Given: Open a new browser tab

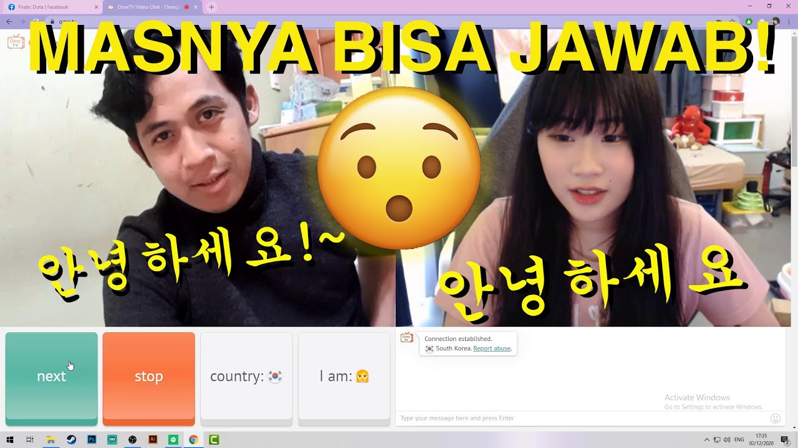Looking at the screenshot, I should 211,7.
